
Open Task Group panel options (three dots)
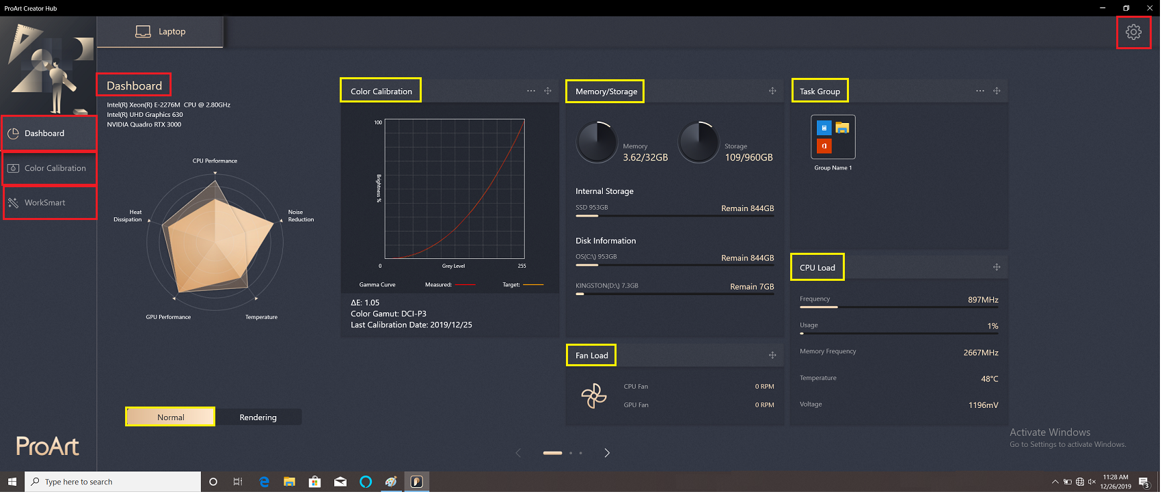click(981, 91)
